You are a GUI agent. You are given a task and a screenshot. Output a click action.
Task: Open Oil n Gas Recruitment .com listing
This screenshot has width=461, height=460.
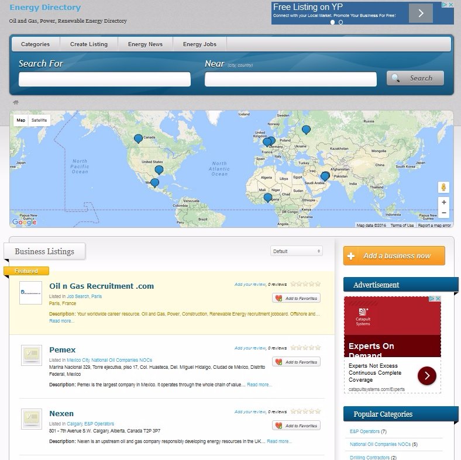101,286
